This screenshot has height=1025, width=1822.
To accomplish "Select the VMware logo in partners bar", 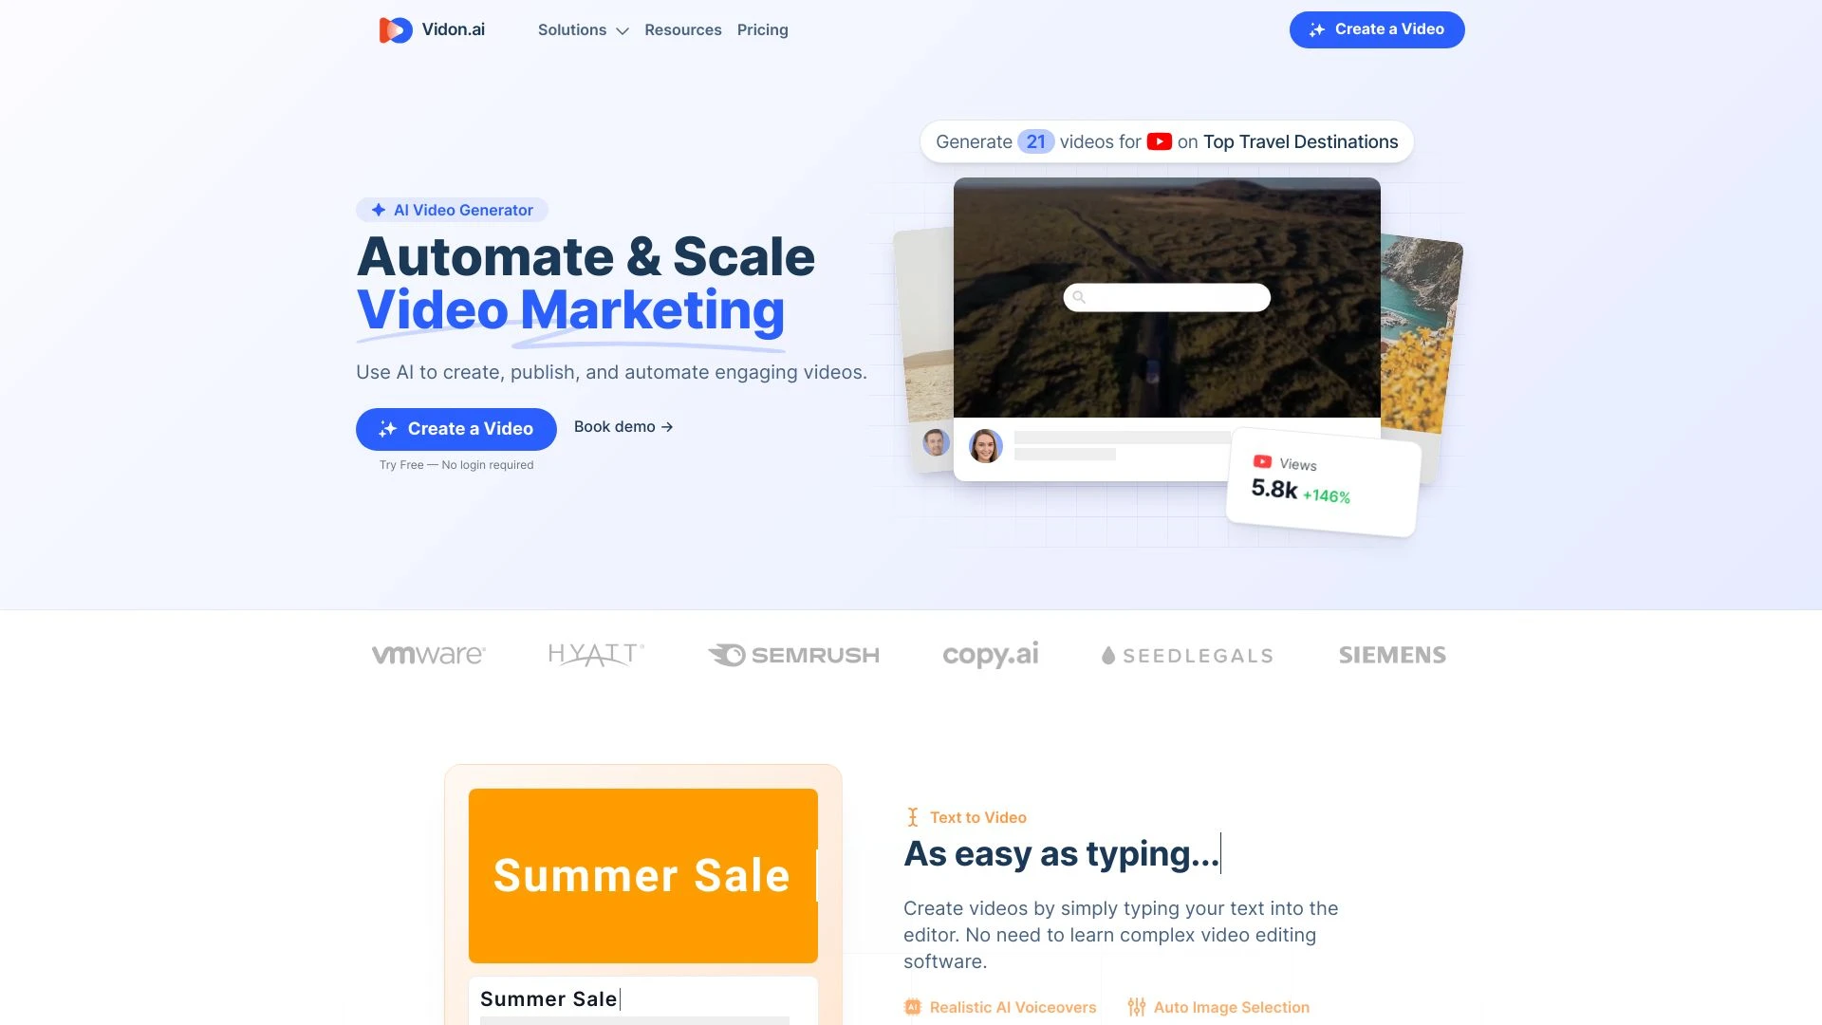I will tap(427, 653).
